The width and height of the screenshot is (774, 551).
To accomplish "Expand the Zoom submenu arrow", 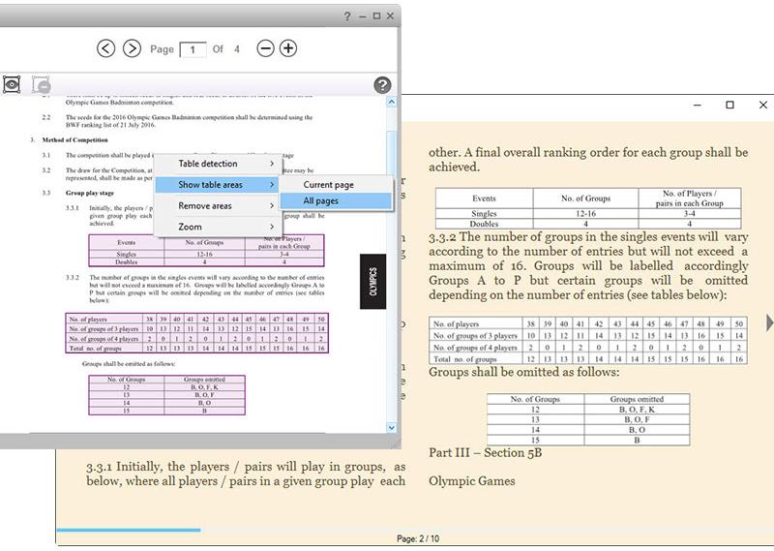I will [x=272, y=227].
